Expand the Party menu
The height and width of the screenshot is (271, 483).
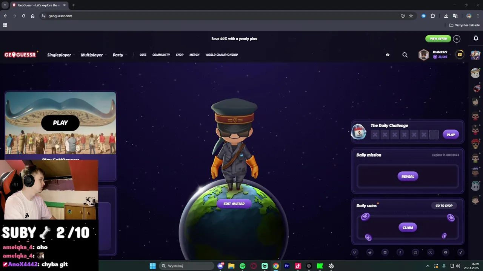click(119, 55)
